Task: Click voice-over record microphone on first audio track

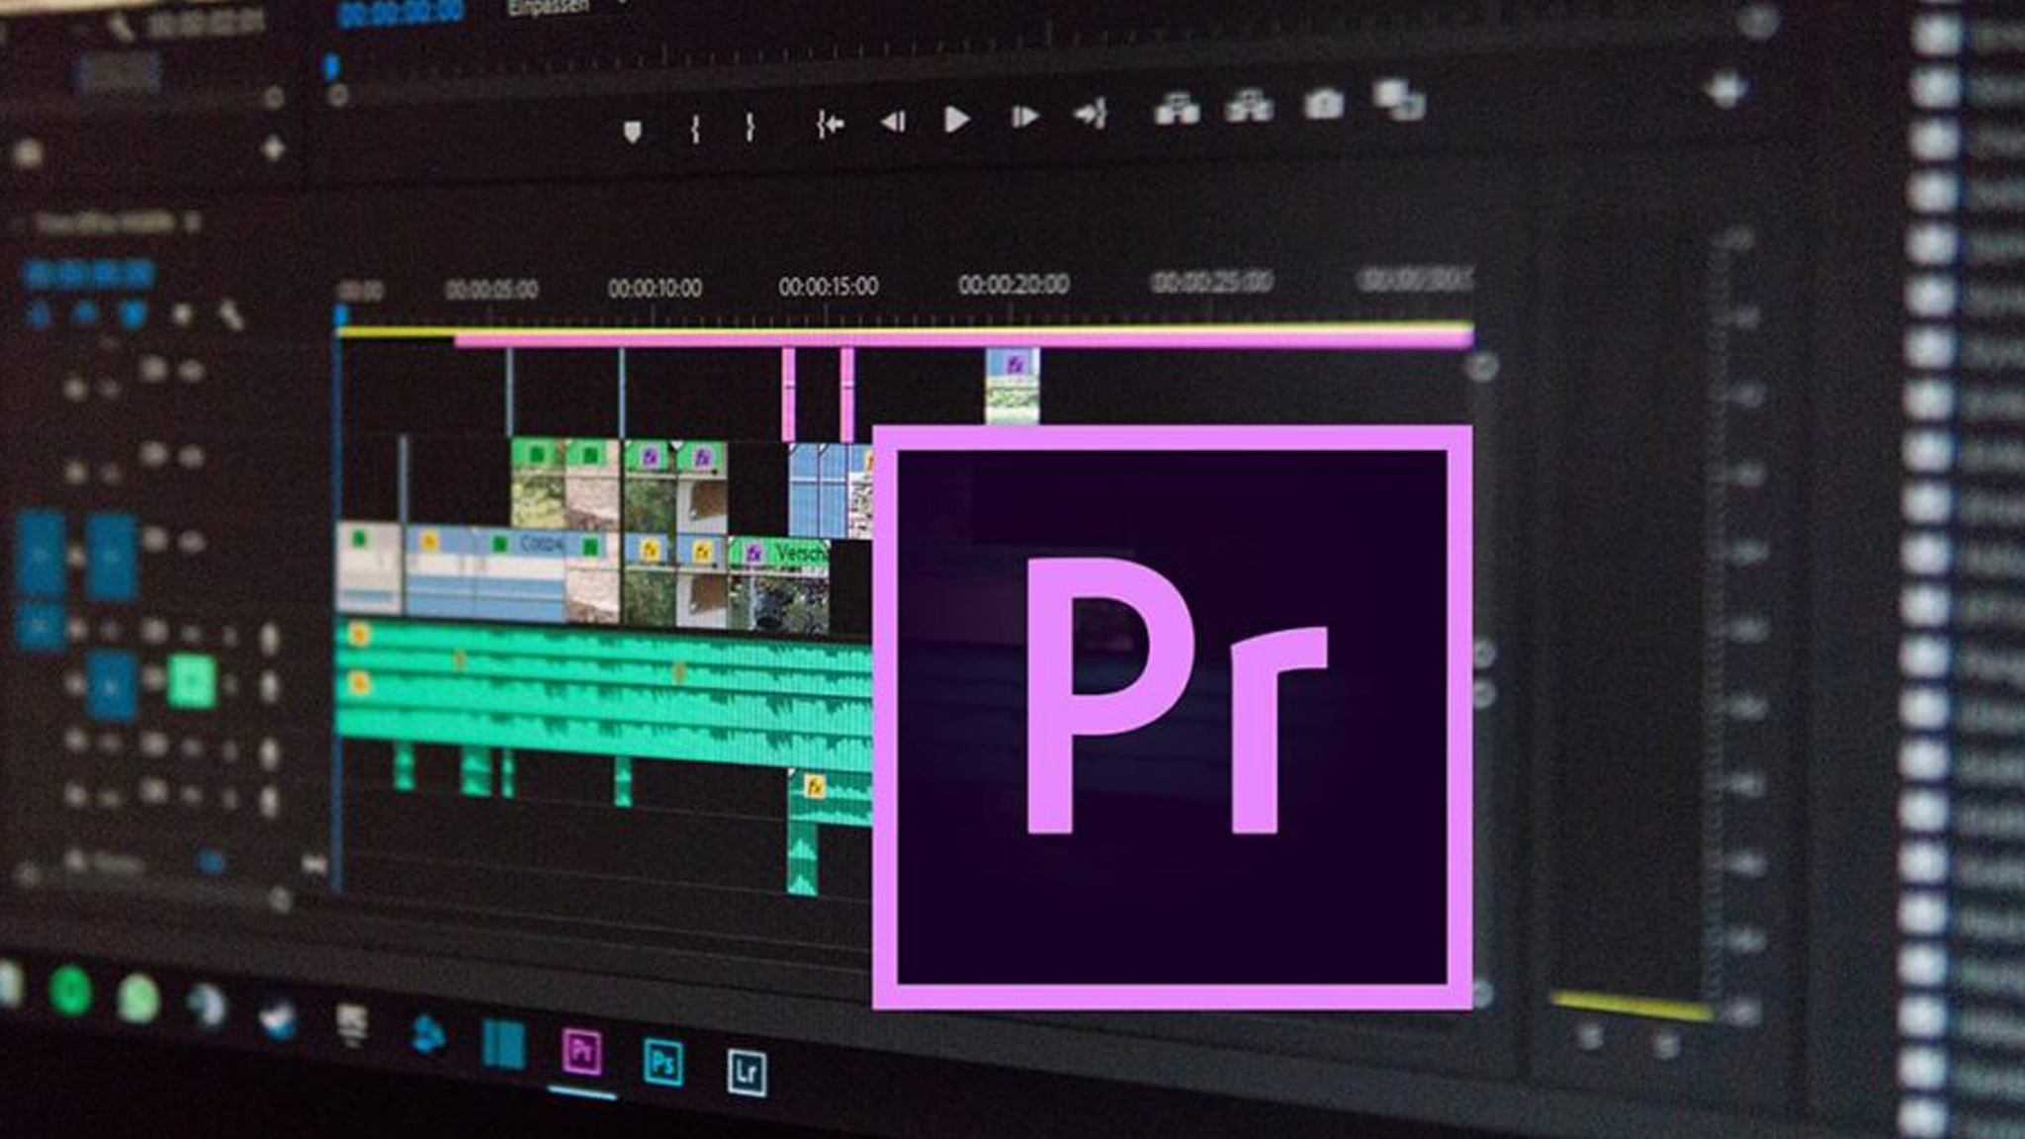Action: pos(269,638)
